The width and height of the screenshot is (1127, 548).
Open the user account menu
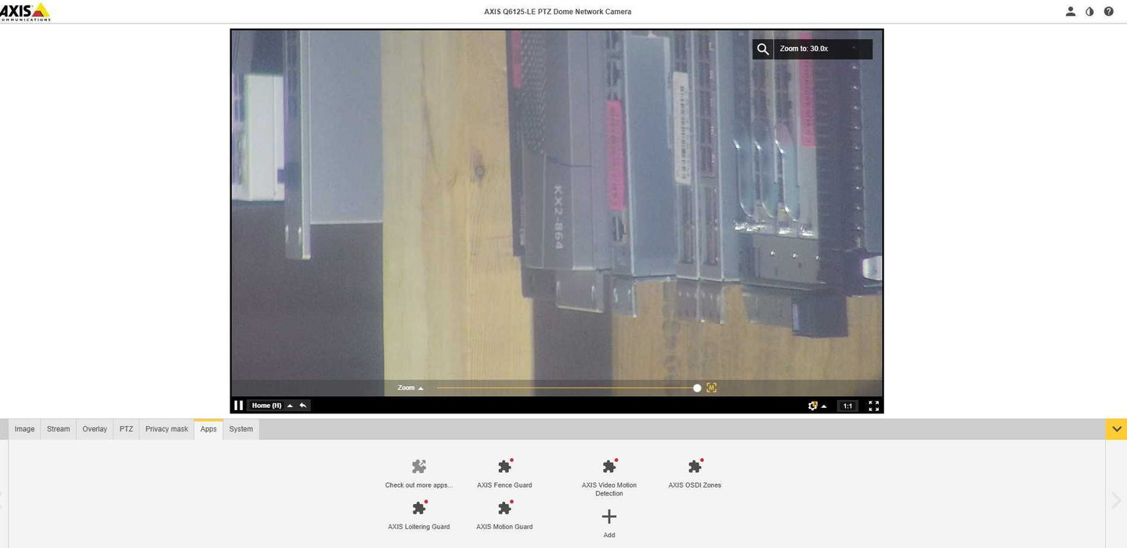(1071, 12)
